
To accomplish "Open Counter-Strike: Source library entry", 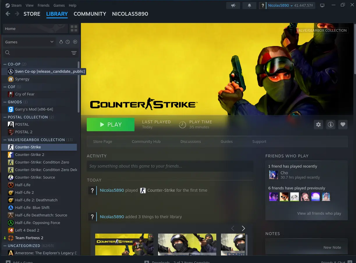I will coord(40,177).
